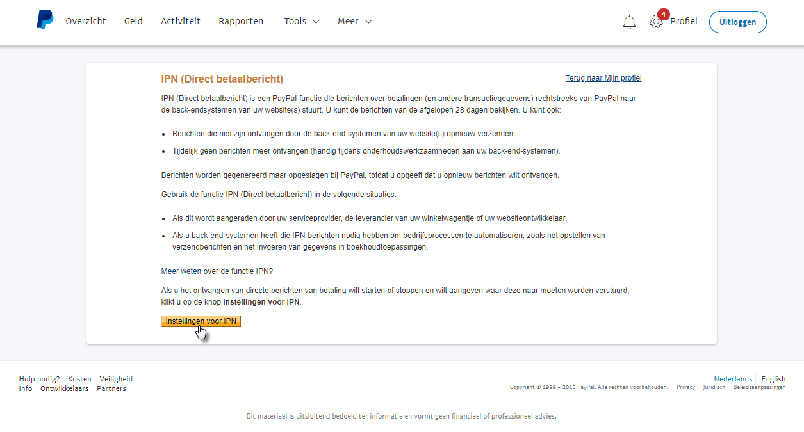Open the Partners footer link
The width and height of the screenshot is (804, 432).
click(111, 388)
